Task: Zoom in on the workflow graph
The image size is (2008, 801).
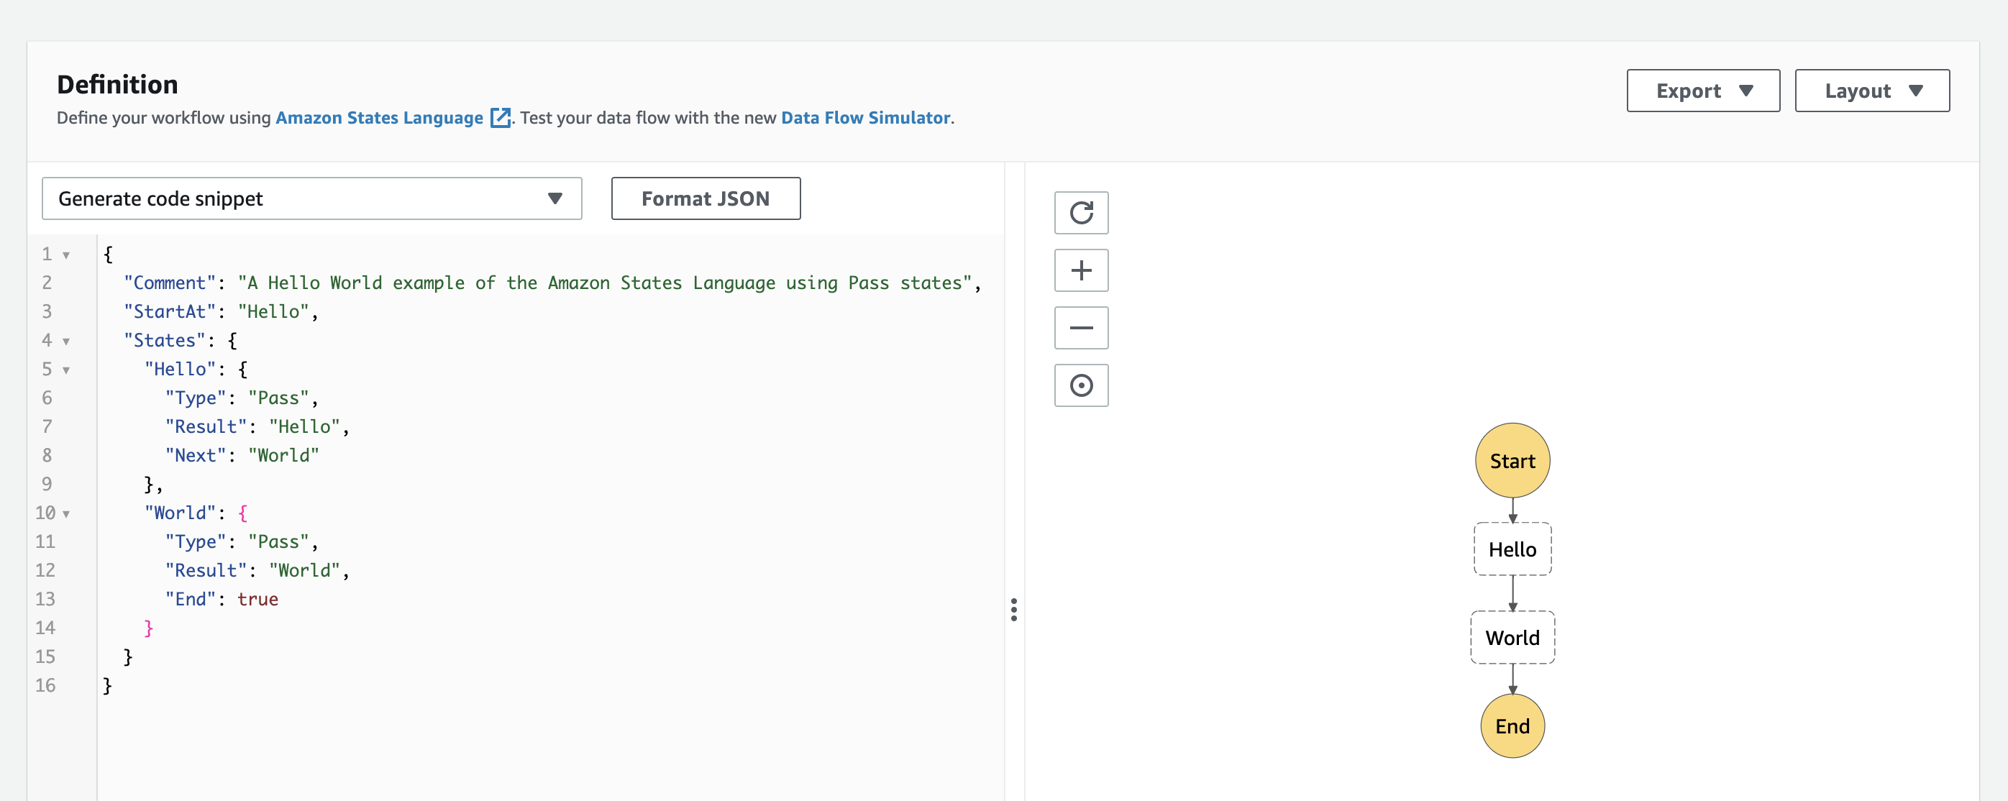Action: pyautogui.click(x=1081, y=270)
